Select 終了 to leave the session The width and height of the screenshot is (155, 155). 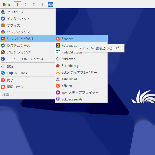(28, 80)
